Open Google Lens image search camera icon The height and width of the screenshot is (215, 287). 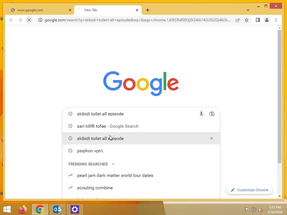212,114
